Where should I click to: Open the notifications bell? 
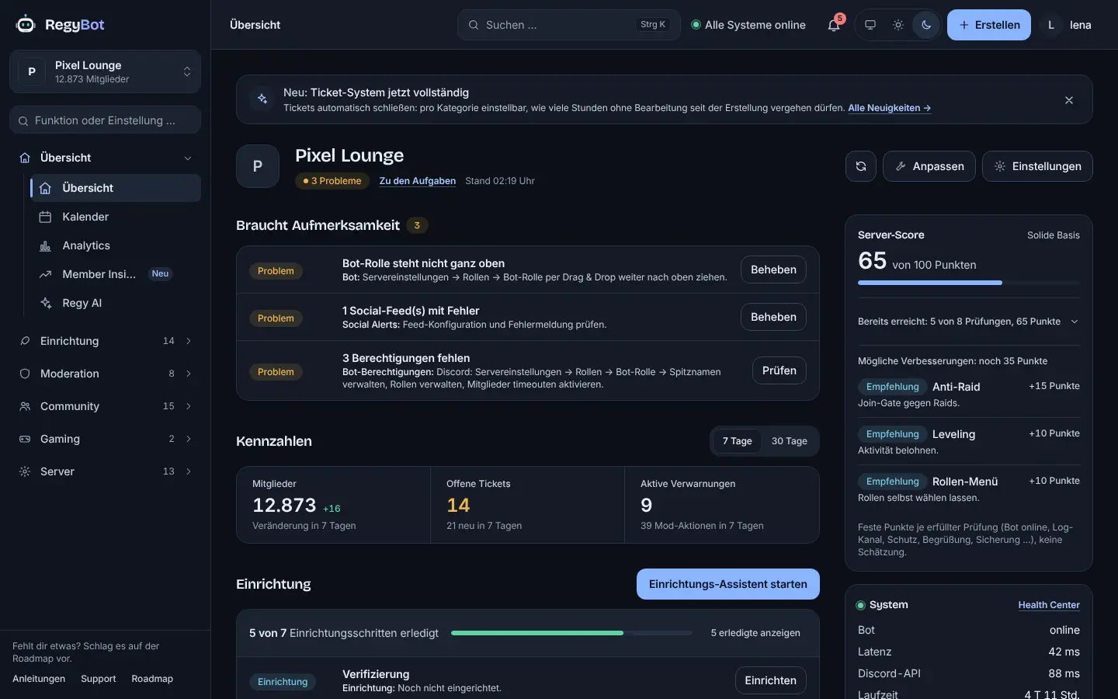[834, 25]
